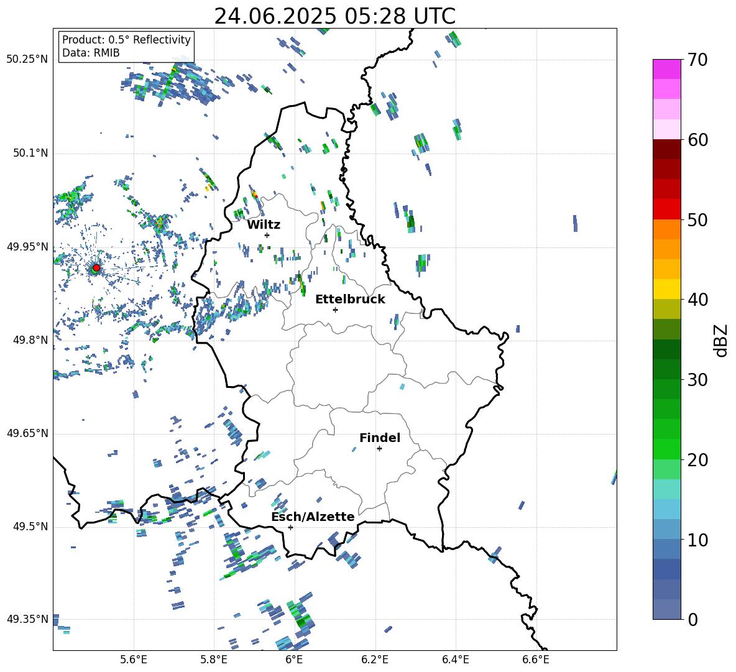The height and width of the screenshot is (672, 736).
Task: Click the colorbar tick label 20
Action: (697, 460)
